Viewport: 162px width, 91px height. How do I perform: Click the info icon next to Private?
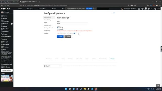pos(63,29)
